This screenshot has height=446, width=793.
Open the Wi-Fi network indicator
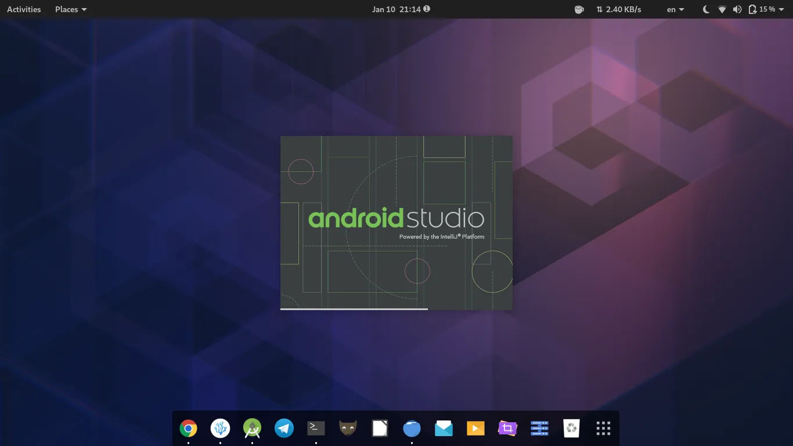point(722,9)
